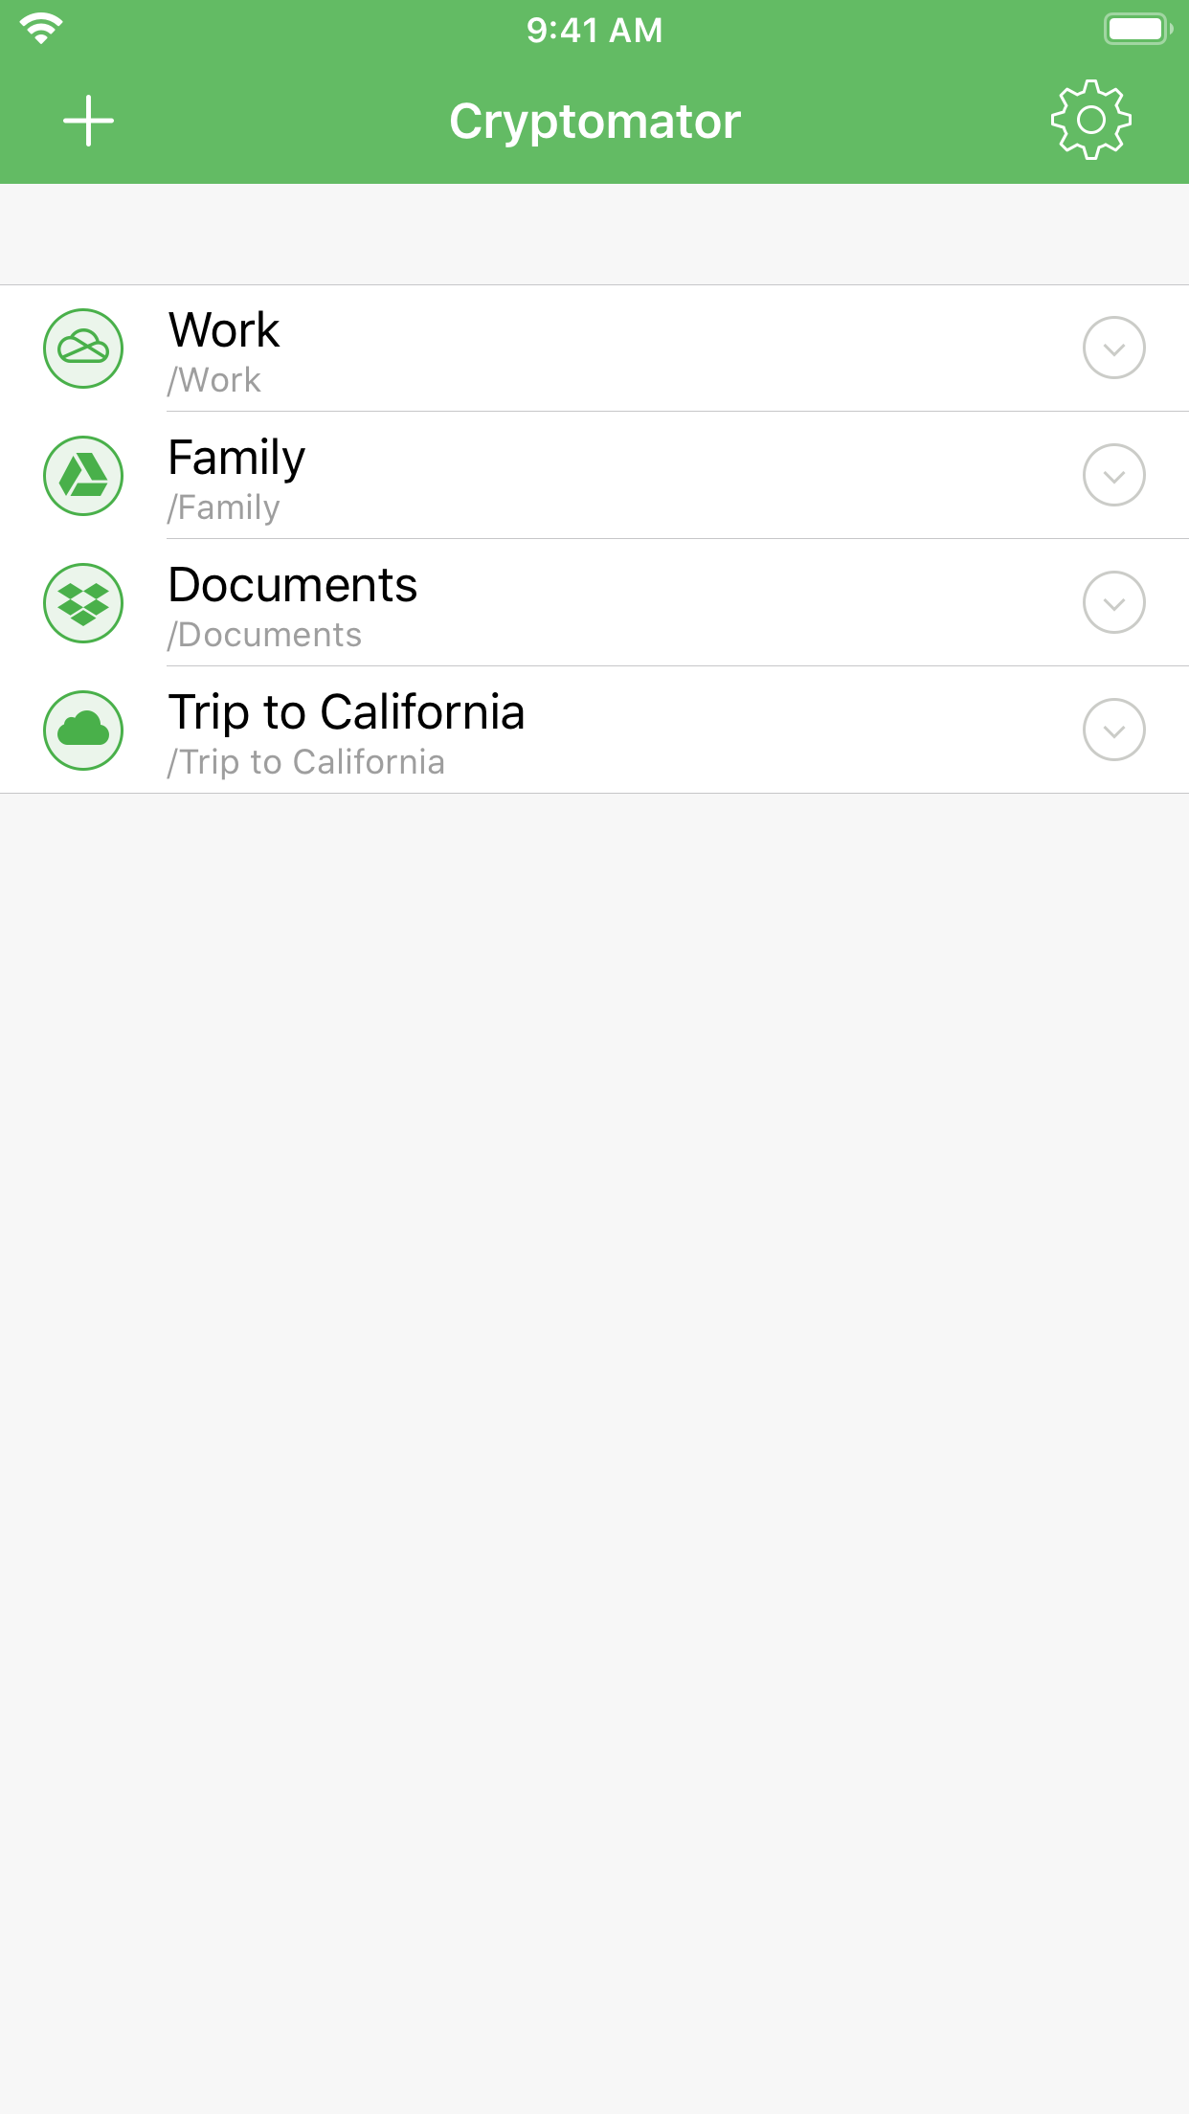The height and width of the screenshot is (2114, 1189).
Task: Select the Trip to California vault title
Action: (347, 712)
